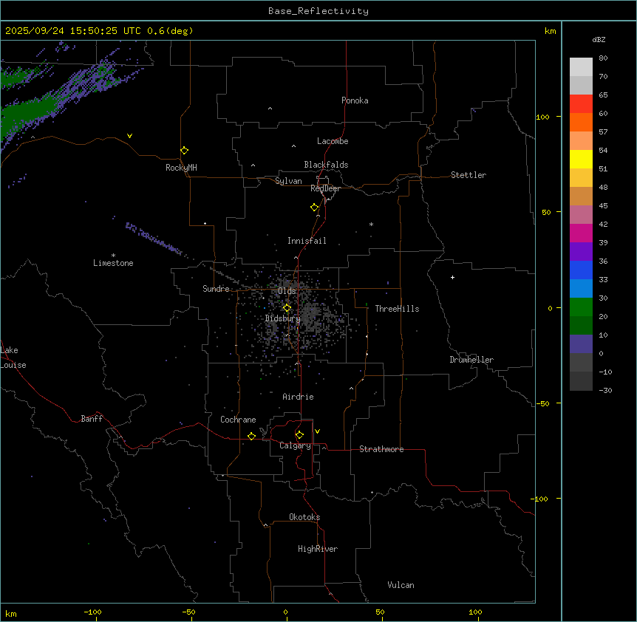Select the white plus marker north of Drumheller
The height and width of the screenshot is (622, 637).
pos(452,277)
